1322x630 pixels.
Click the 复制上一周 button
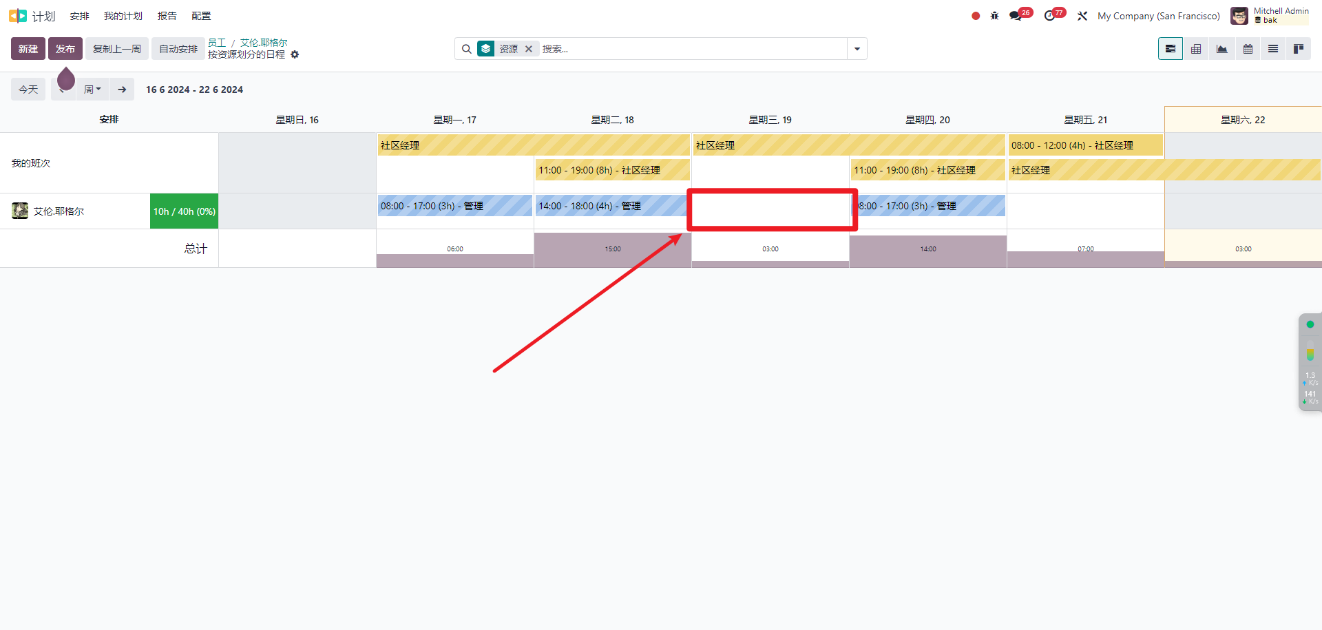point(117,49)
